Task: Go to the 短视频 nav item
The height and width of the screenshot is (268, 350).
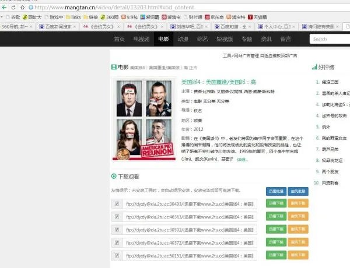Action: pos(225,39)
